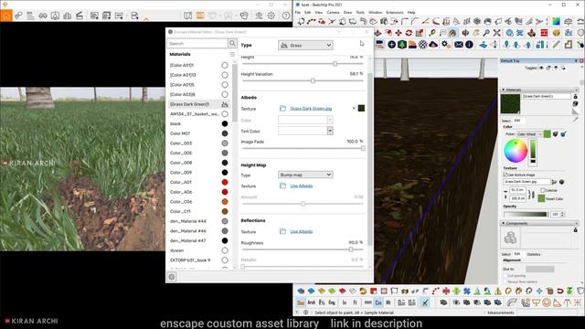Click the Height Map texture folder icon

coord(282,186)
